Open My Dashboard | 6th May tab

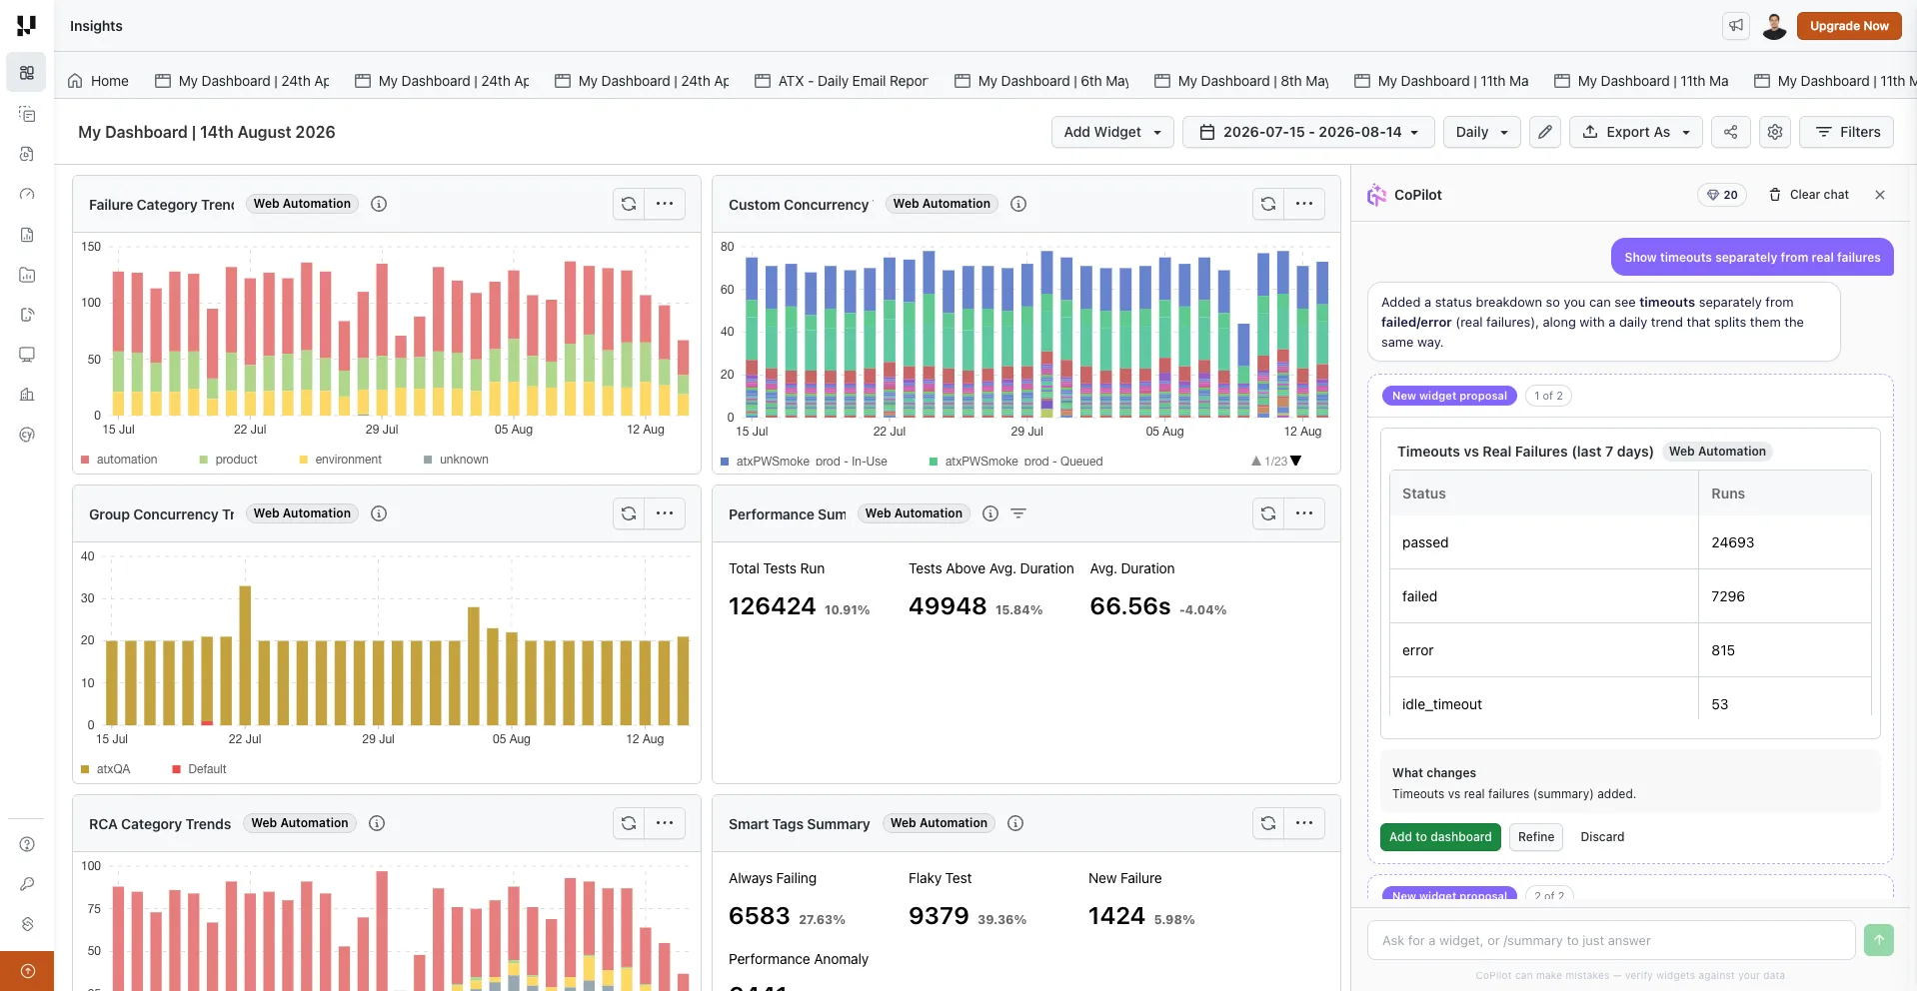(x=1041, y=81)
